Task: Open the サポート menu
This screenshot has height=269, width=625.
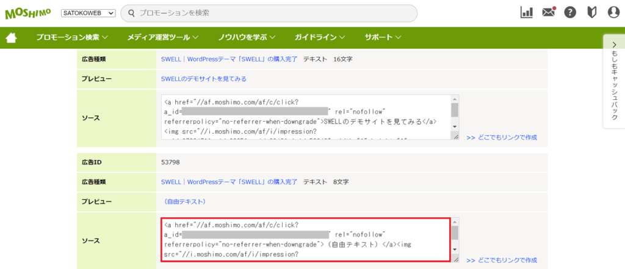Action: [x=383, y=38]
